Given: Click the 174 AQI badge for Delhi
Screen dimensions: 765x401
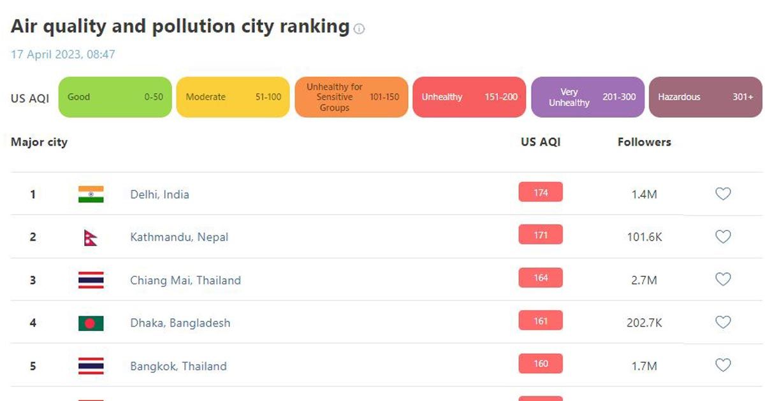Looking at the screenshot, I should (x=541, y=192).
